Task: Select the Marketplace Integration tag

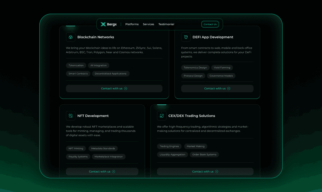Action: [x=109, y=157]
